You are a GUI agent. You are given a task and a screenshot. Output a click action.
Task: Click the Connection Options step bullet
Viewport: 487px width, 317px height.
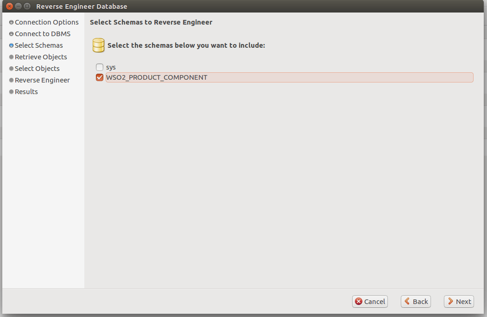click(x=11, y=22)
